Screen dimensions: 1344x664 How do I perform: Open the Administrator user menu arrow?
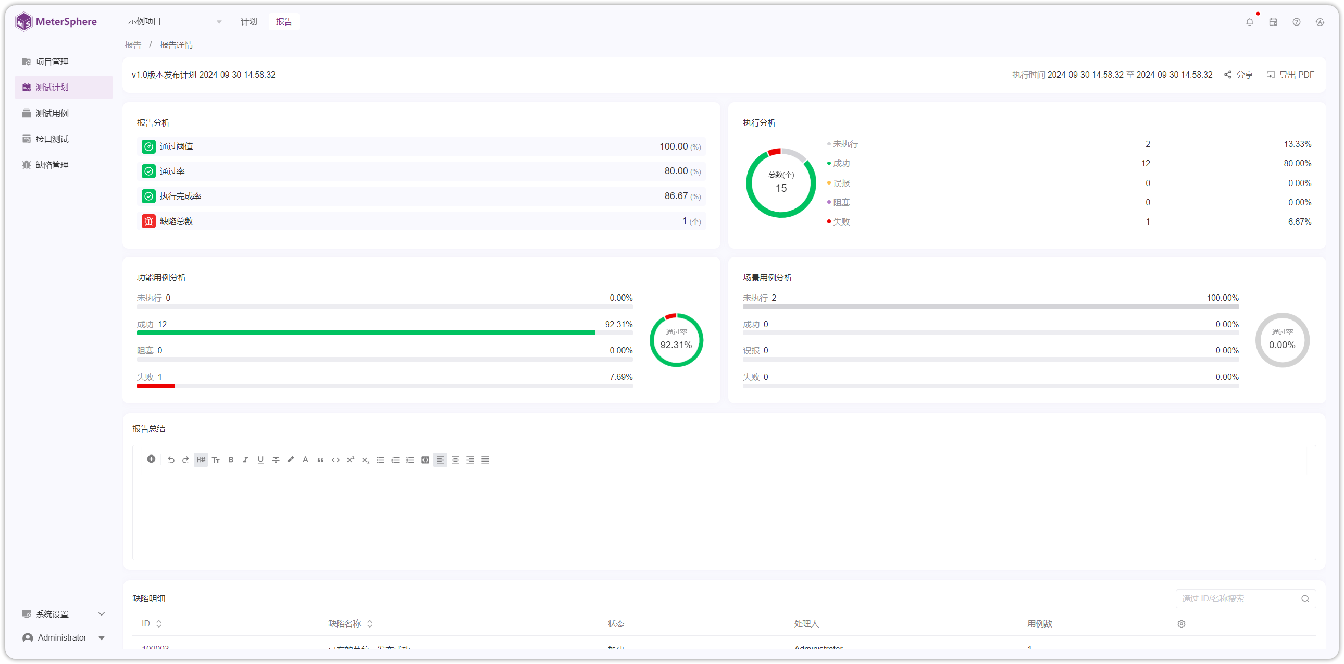(102, 638)
